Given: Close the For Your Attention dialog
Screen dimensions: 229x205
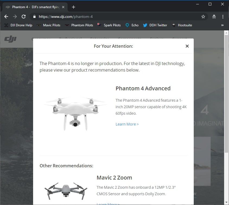Looking at the screenshot, I should (x=187, y=46).
